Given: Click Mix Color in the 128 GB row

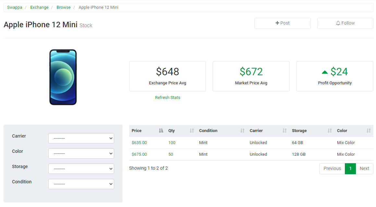Looking at the screenshot, I should tap(346, 154).
